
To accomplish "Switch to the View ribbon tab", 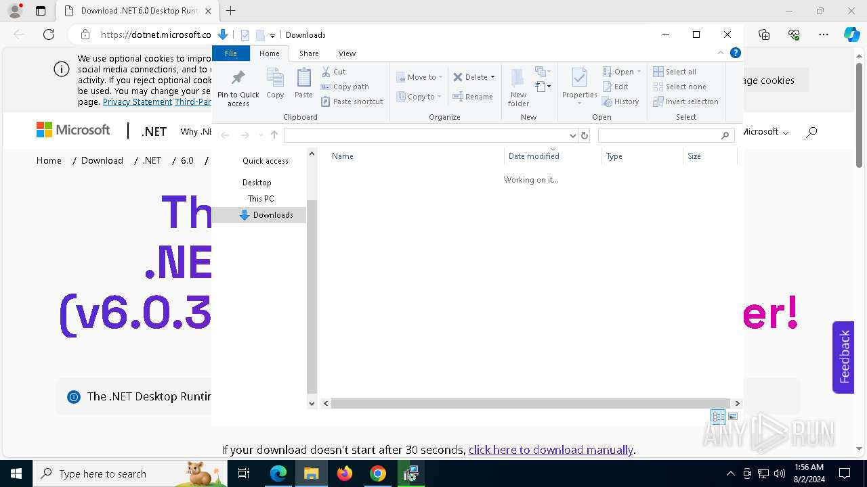I will [x=347, y=53].
